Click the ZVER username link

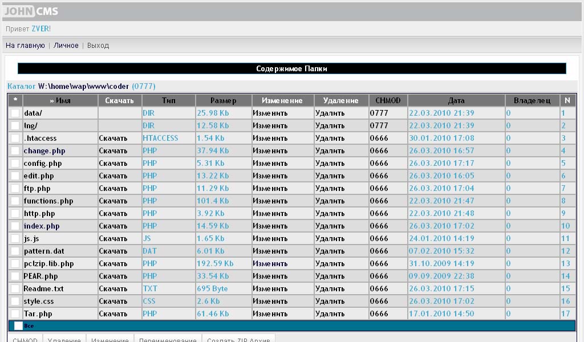41,28
